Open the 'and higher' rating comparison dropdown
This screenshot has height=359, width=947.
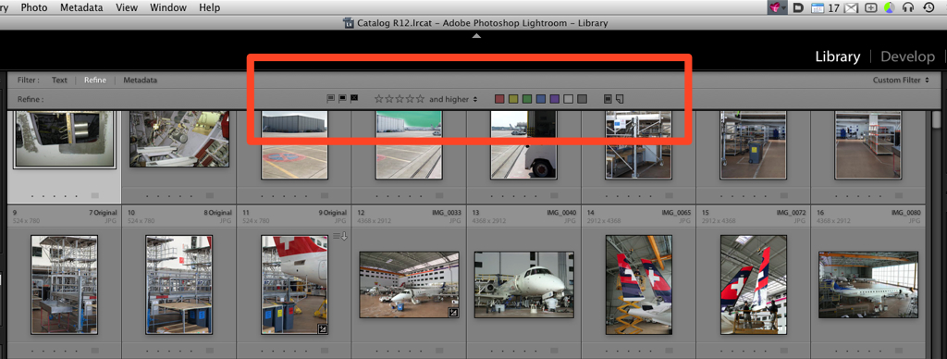(453, 99)
